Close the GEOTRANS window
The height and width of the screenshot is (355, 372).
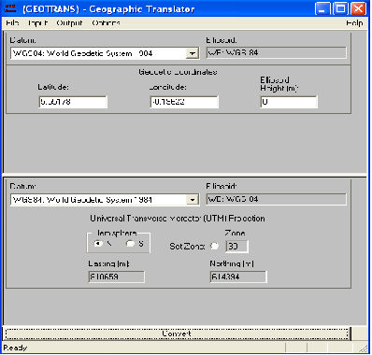point(358,8)
